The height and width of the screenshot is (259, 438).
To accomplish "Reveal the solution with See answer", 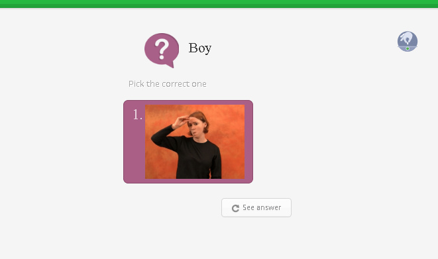I will (x=256, y=207).
